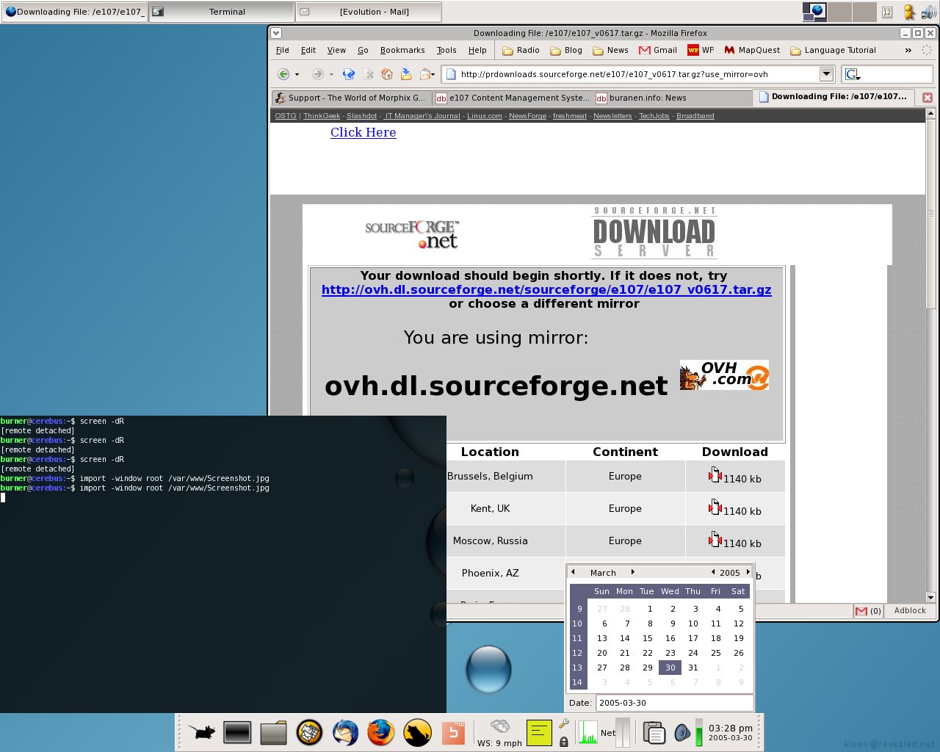
Task: Launch the terminal from panel monitor icon
Action: pyautogui.click(x=237, y=732)
